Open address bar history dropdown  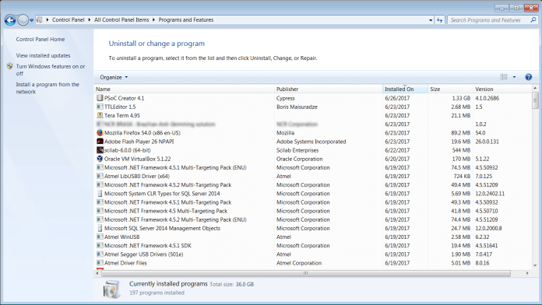pyautogui.click(x=431, y=20)
